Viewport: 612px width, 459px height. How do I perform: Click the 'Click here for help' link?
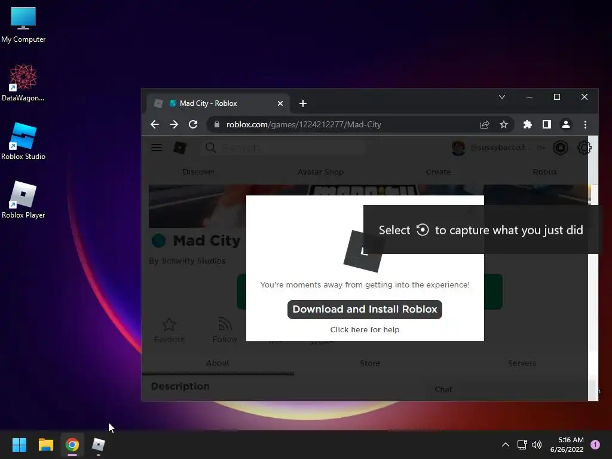pos(365,330)
